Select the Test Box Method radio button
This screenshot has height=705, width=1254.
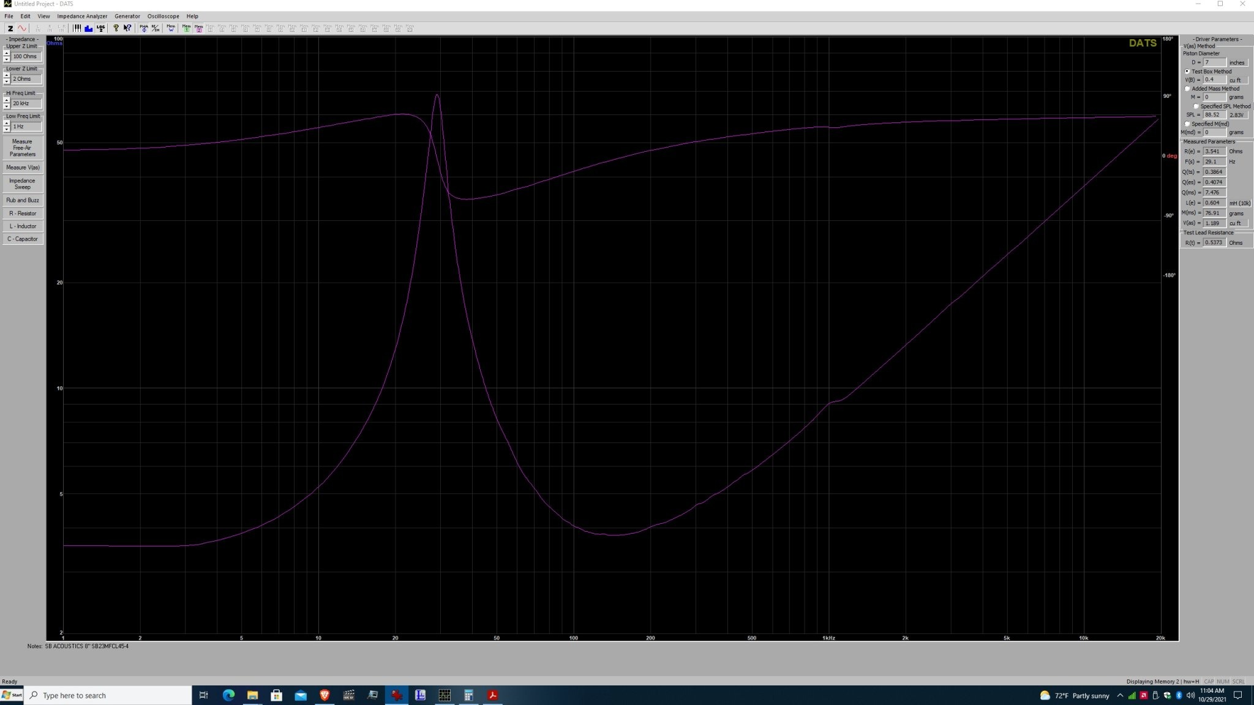point(1187,72)
